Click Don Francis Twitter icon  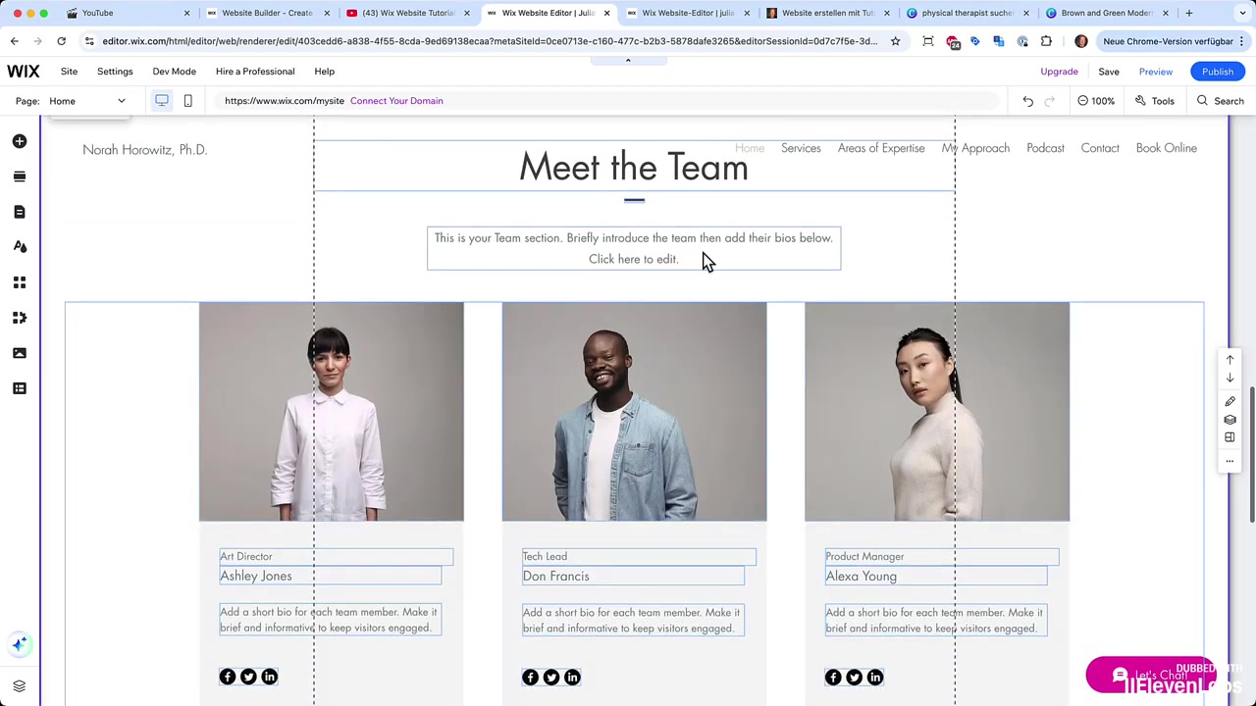(551, 678)
